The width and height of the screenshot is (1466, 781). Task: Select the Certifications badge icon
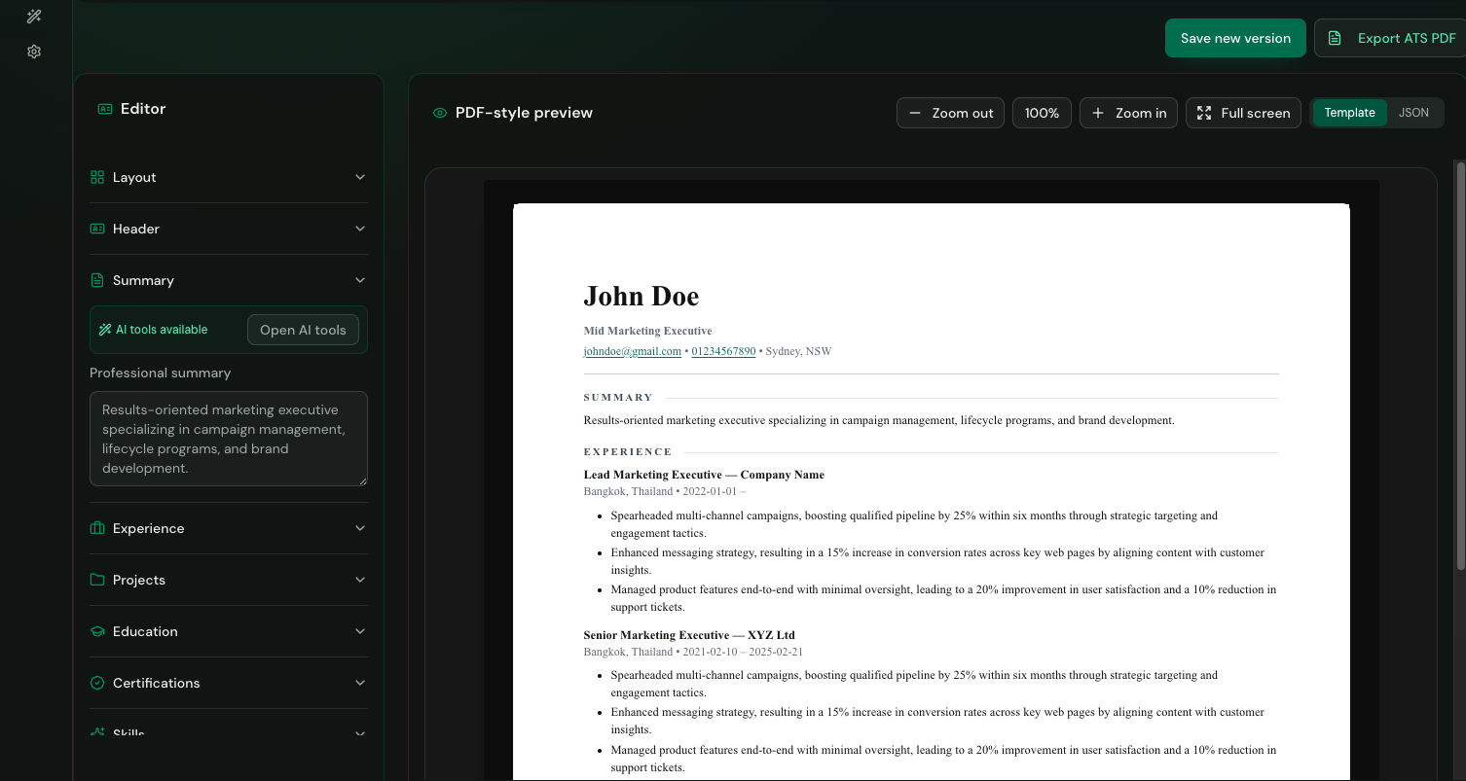[96, 682]
